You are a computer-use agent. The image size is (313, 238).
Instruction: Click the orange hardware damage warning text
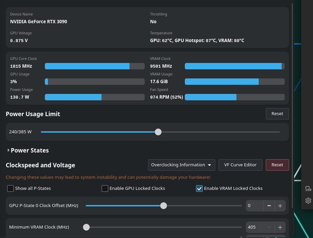click(x=108, y=177)
